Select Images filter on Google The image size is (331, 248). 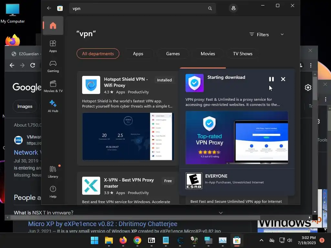click(25, 106)
